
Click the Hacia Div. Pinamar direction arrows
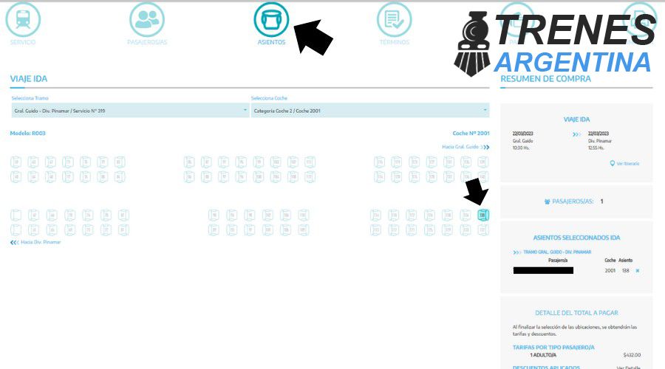(15, 242)
